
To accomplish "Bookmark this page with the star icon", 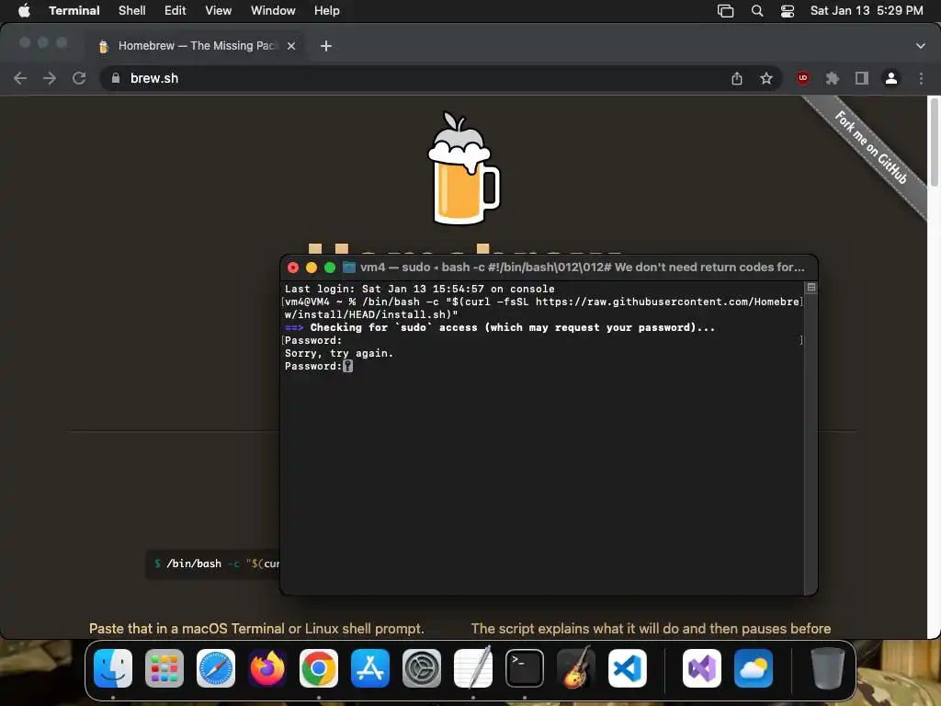I will 766,78.
